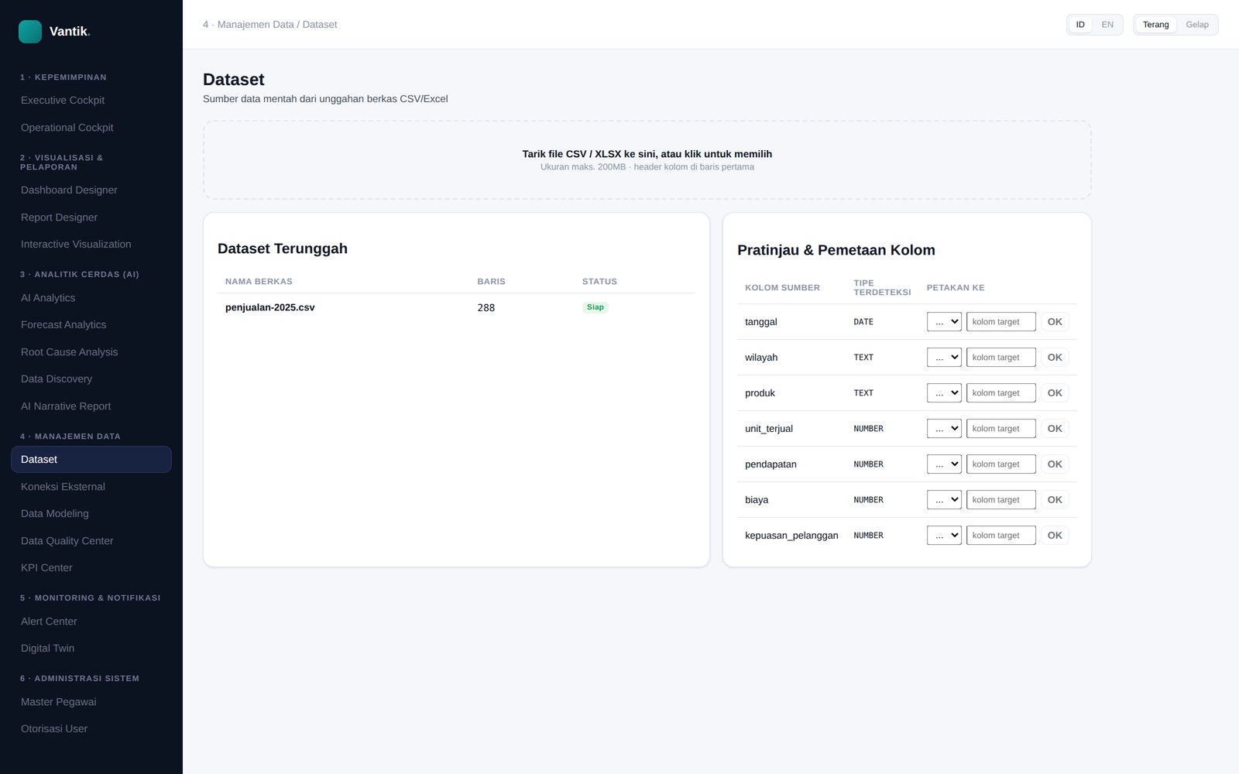The image size is (1239, 774).
Task: Open Interactive Visualization
Action: click(x=91, y=245)
